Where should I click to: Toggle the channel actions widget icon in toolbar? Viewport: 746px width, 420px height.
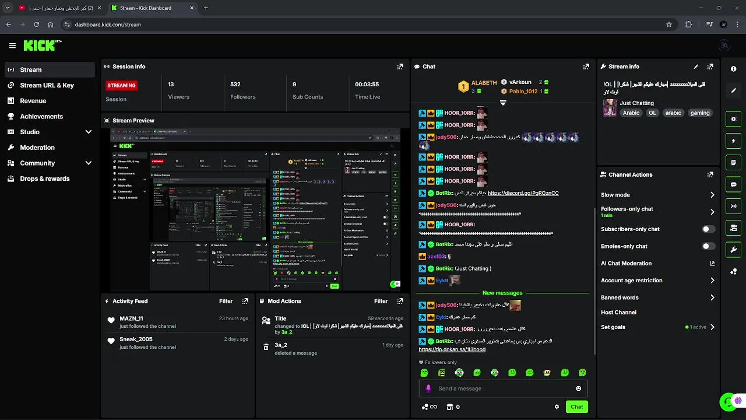tap(733, 228)
